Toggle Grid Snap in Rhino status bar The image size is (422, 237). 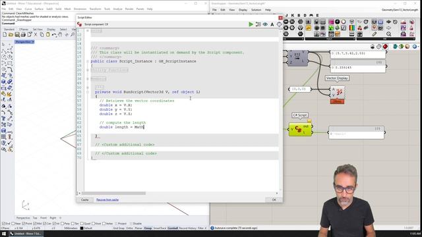(119, 228)
